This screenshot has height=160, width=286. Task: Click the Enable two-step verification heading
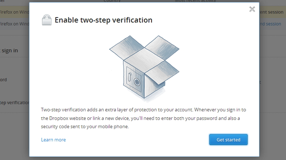coord(103,20)
